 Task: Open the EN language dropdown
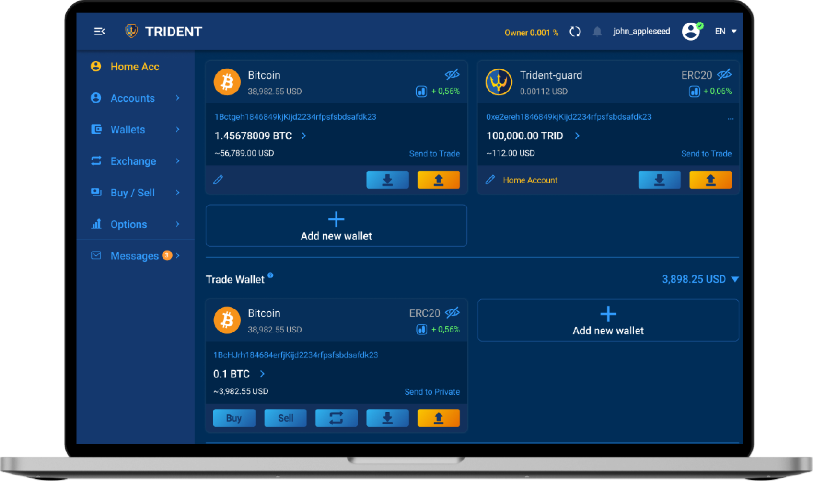(x=725, y=31)
